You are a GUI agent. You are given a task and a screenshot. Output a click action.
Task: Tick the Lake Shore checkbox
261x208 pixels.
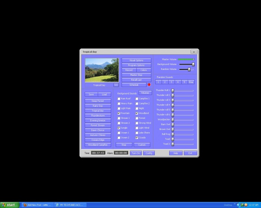click(x=137, y=133)
